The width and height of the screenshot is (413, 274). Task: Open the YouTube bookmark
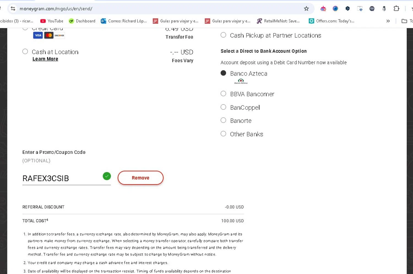coord(52,21)
